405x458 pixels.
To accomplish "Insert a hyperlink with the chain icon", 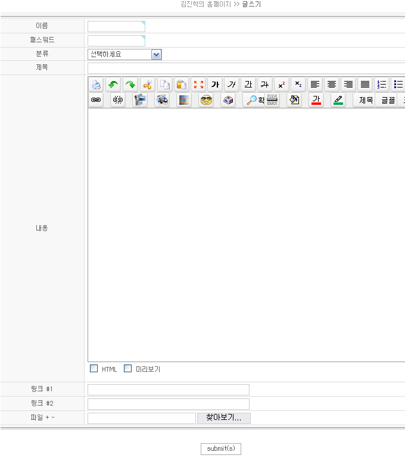I will pyautogui.click(x=96, y=100).
